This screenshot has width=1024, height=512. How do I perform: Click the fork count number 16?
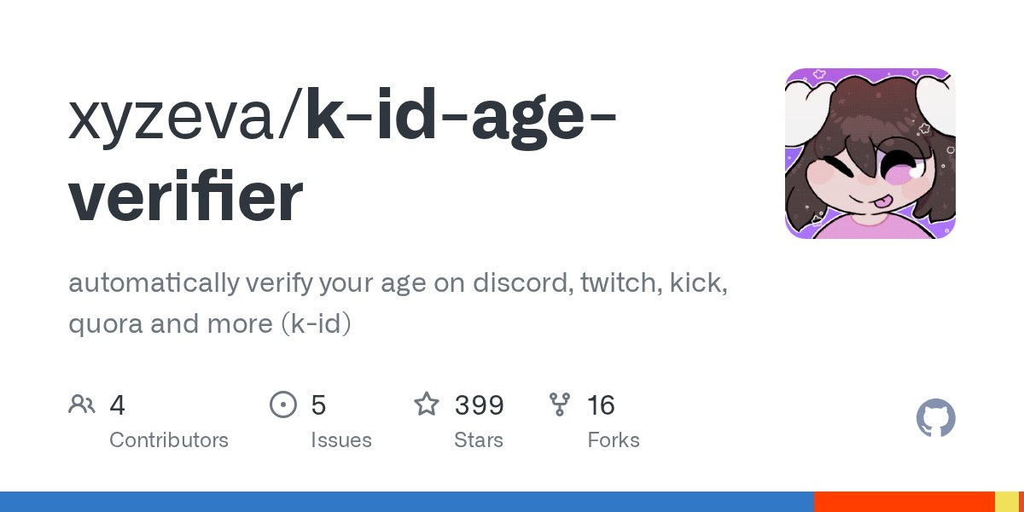pyautogui.click(x=601, y=405)
